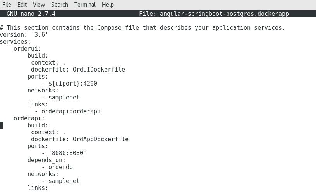This screenshot has height=195, width=316.
Task: Open the Search menu
Action: pos(60,5)
